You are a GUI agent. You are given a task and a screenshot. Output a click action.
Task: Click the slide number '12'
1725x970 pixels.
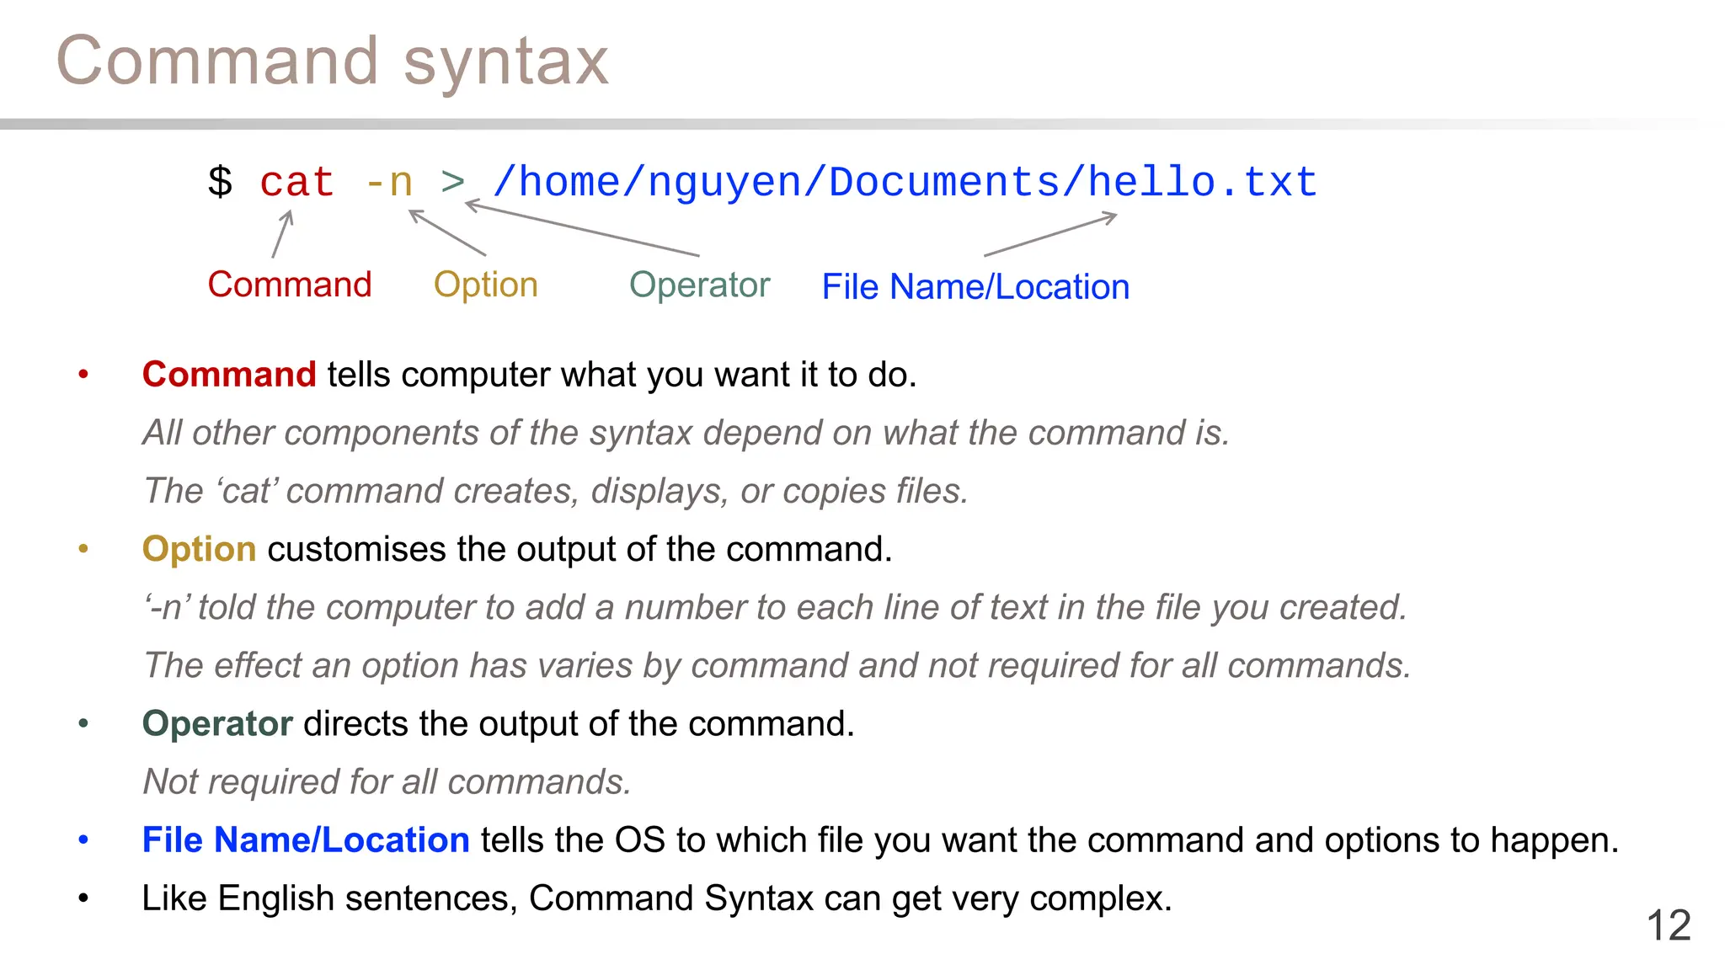[x=1669, y=925]
